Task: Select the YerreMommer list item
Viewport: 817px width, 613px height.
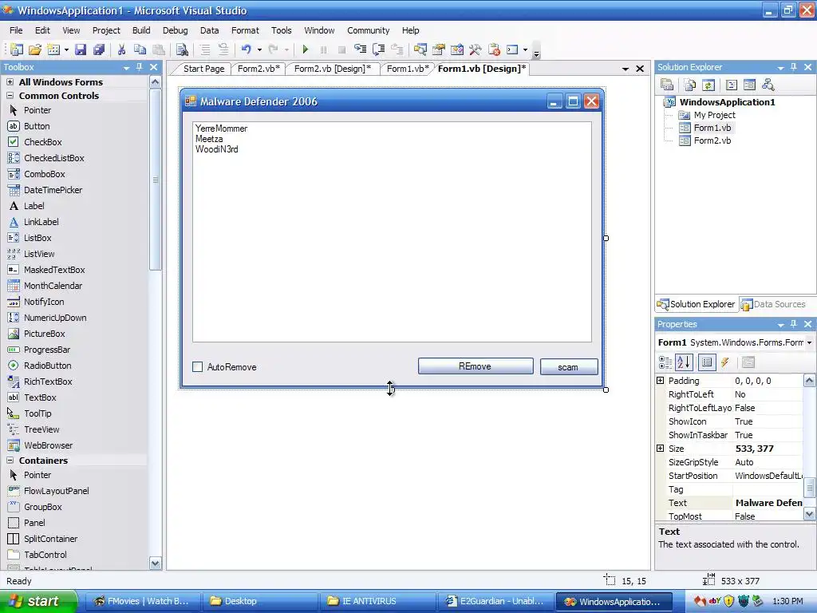Action: coord(222,129)
